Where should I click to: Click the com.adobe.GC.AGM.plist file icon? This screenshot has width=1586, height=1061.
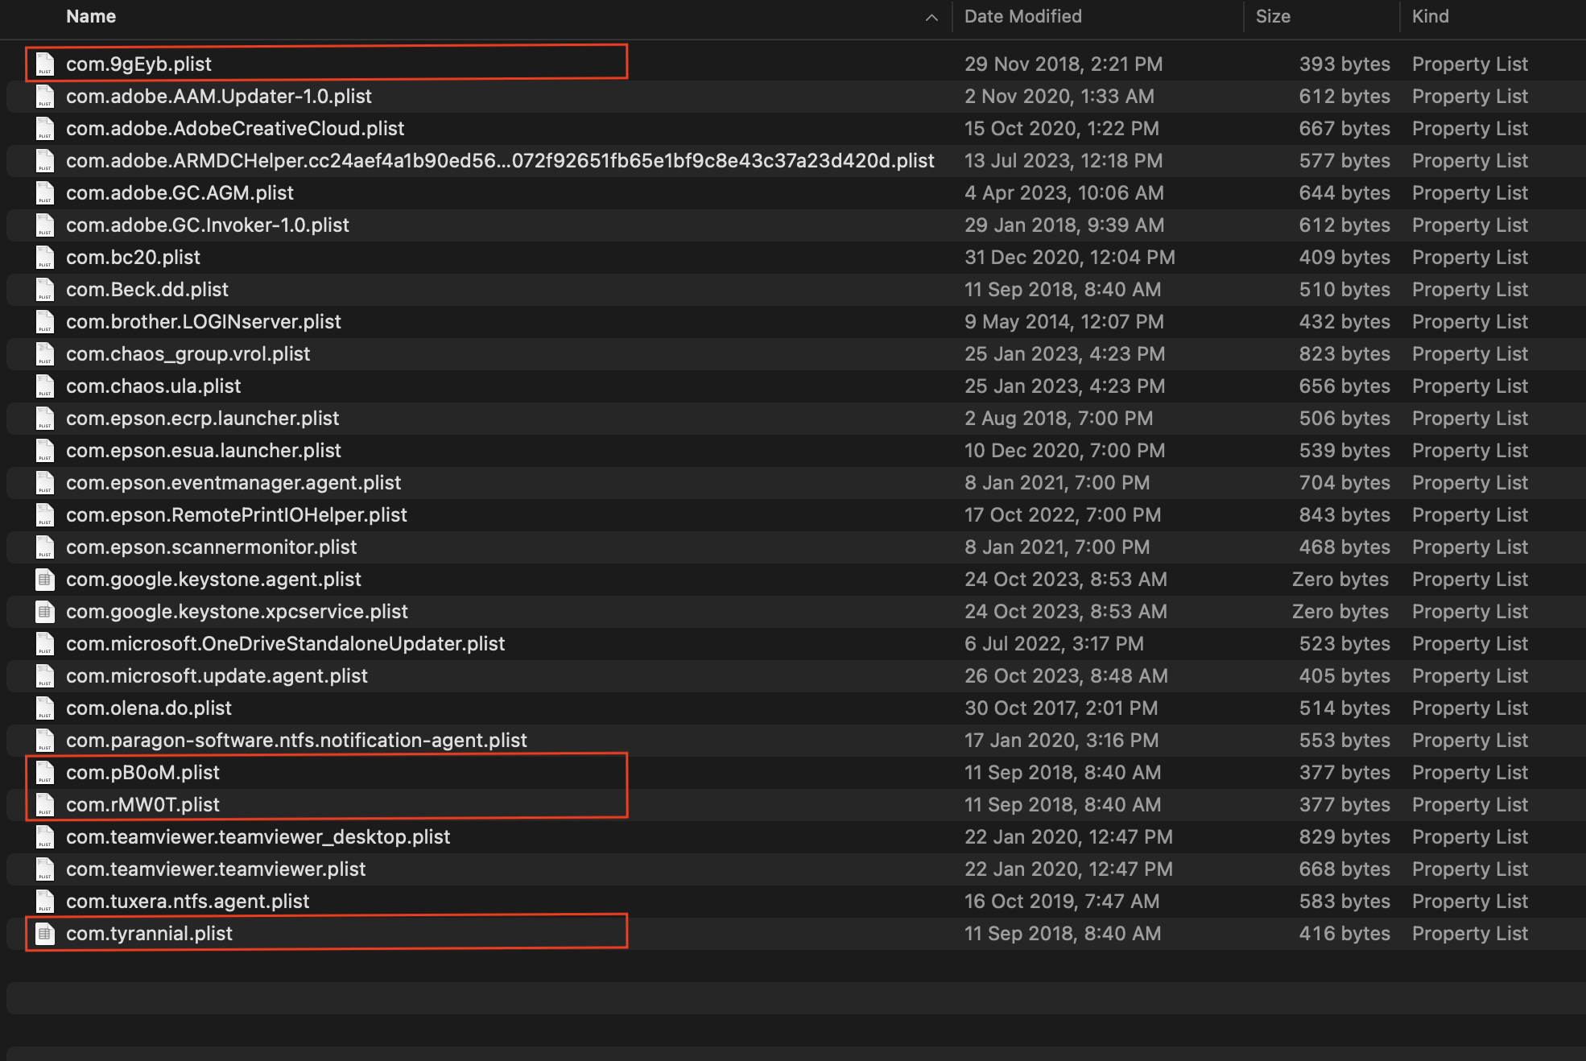(x=45, y=192)
